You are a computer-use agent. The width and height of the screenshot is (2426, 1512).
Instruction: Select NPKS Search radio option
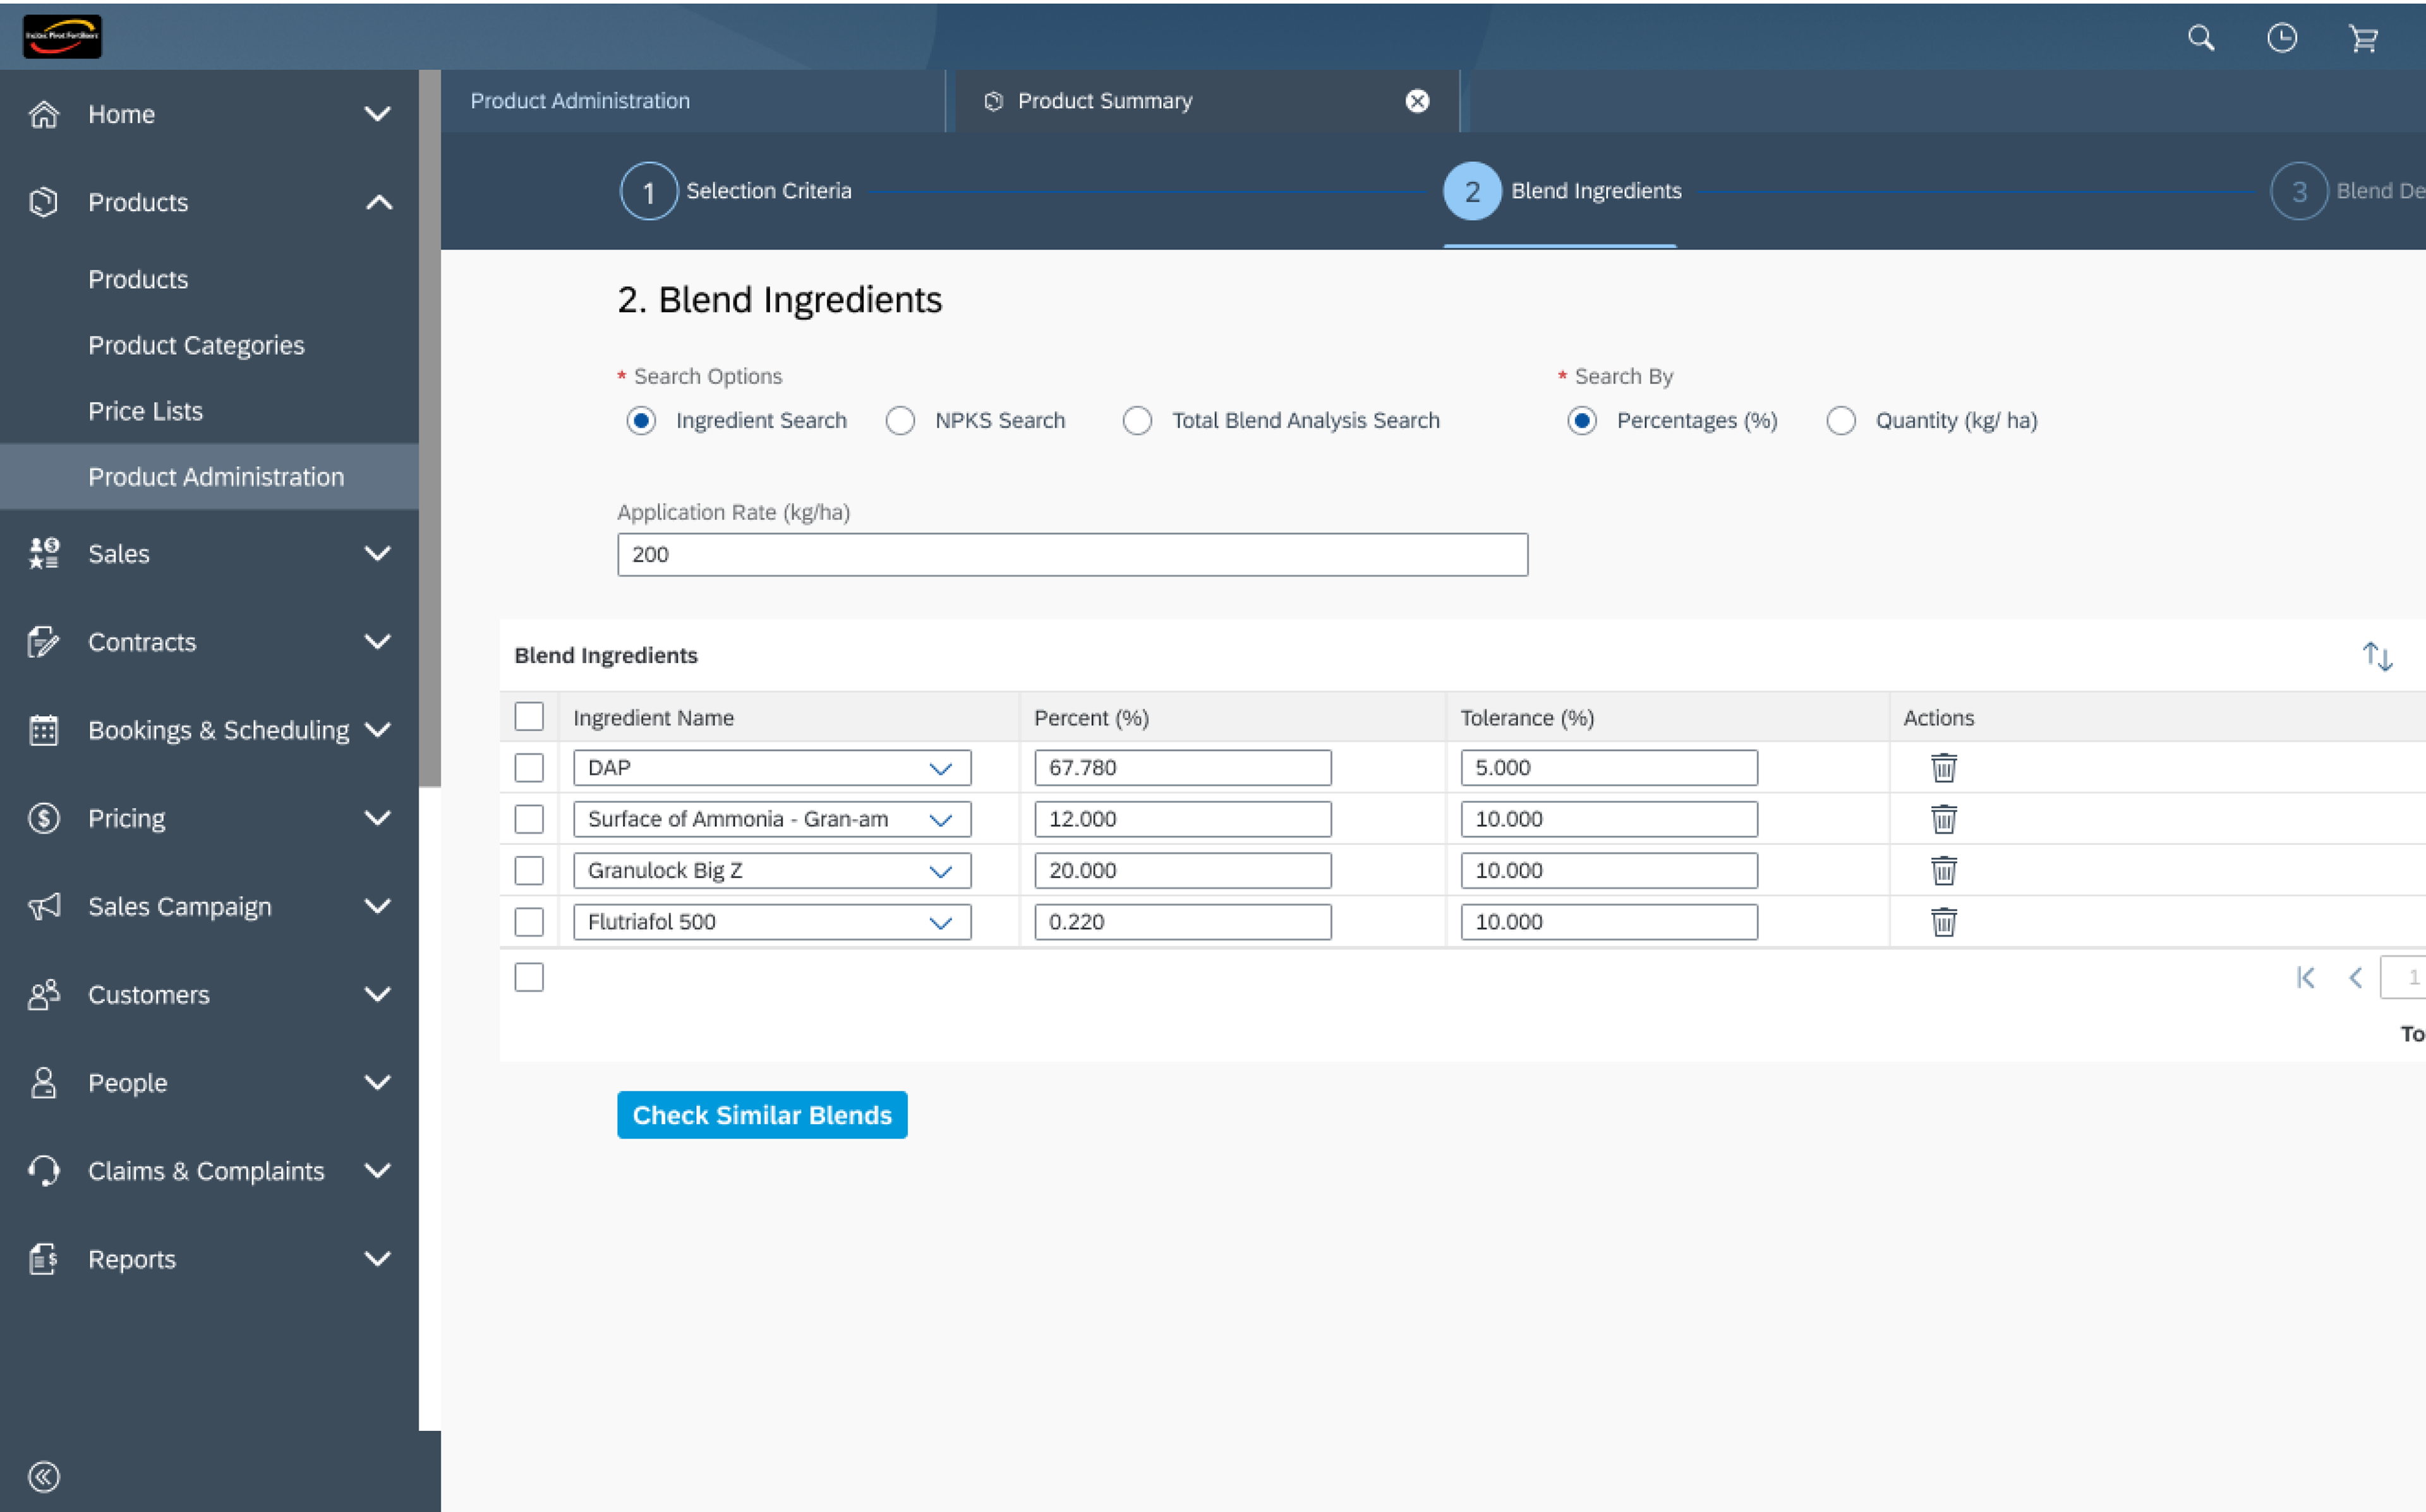900,420
